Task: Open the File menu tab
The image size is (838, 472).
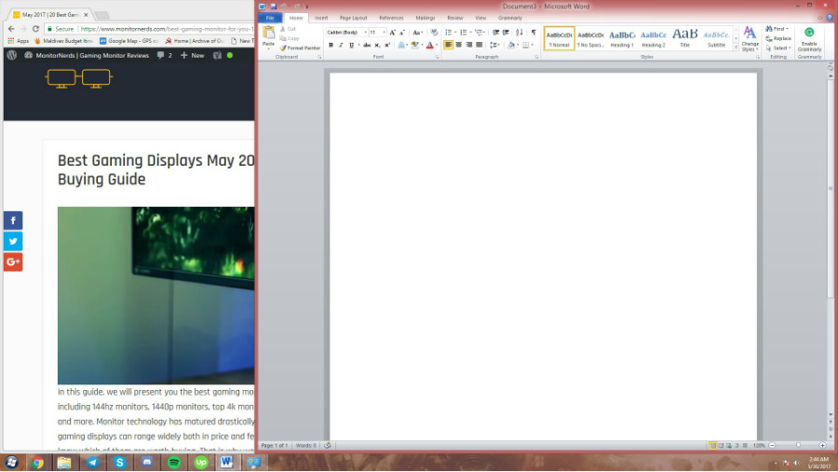Action: pyautogui.click(x=270, y=18)
